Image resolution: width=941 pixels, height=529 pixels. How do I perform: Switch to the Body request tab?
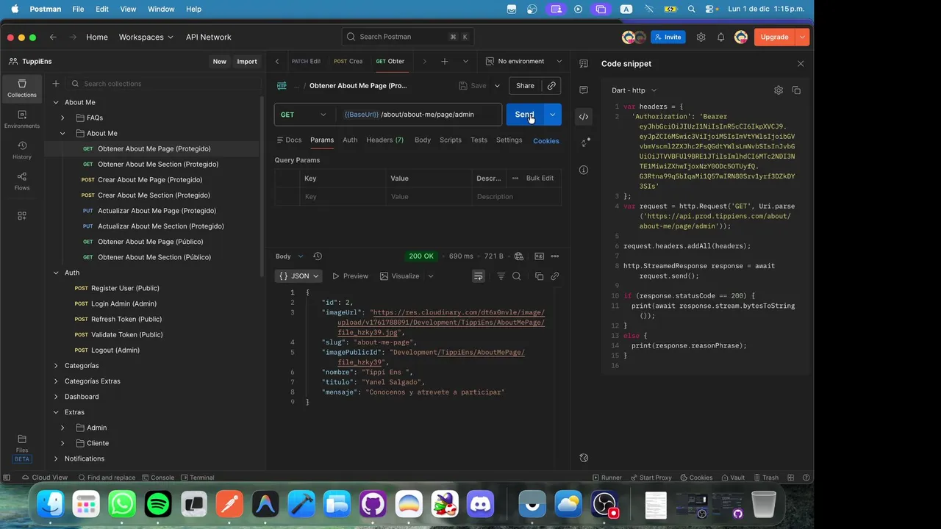pyautogui.click(x=423, y=140)
